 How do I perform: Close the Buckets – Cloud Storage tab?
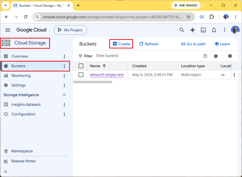[69, 5]
